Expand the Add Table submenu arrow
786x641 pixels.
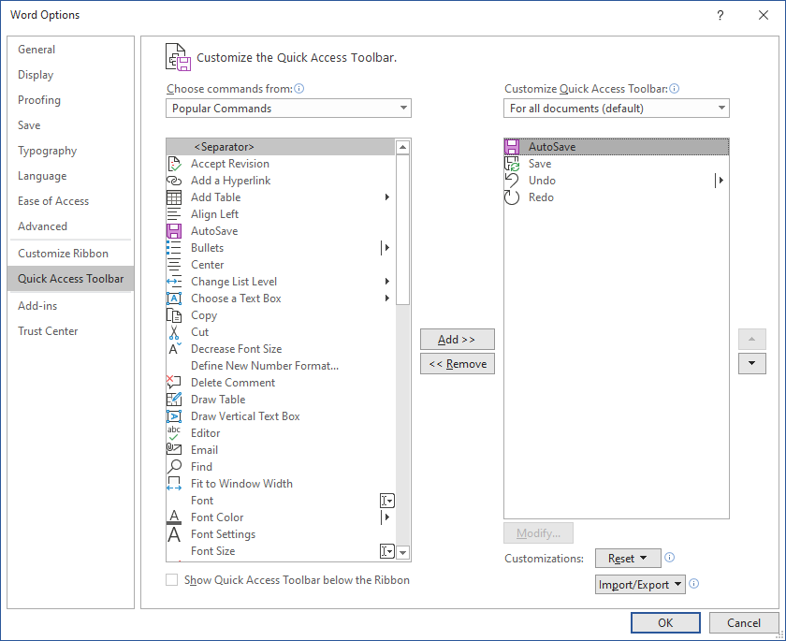click(x=387, y=197)
